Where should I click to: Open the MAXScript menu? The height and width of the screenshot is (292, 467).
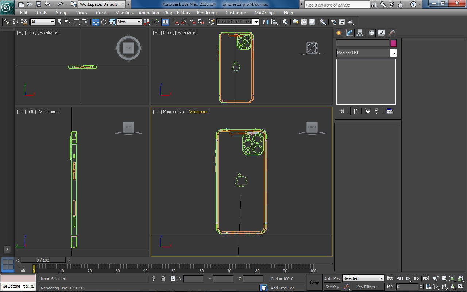(x=265, y=12)
